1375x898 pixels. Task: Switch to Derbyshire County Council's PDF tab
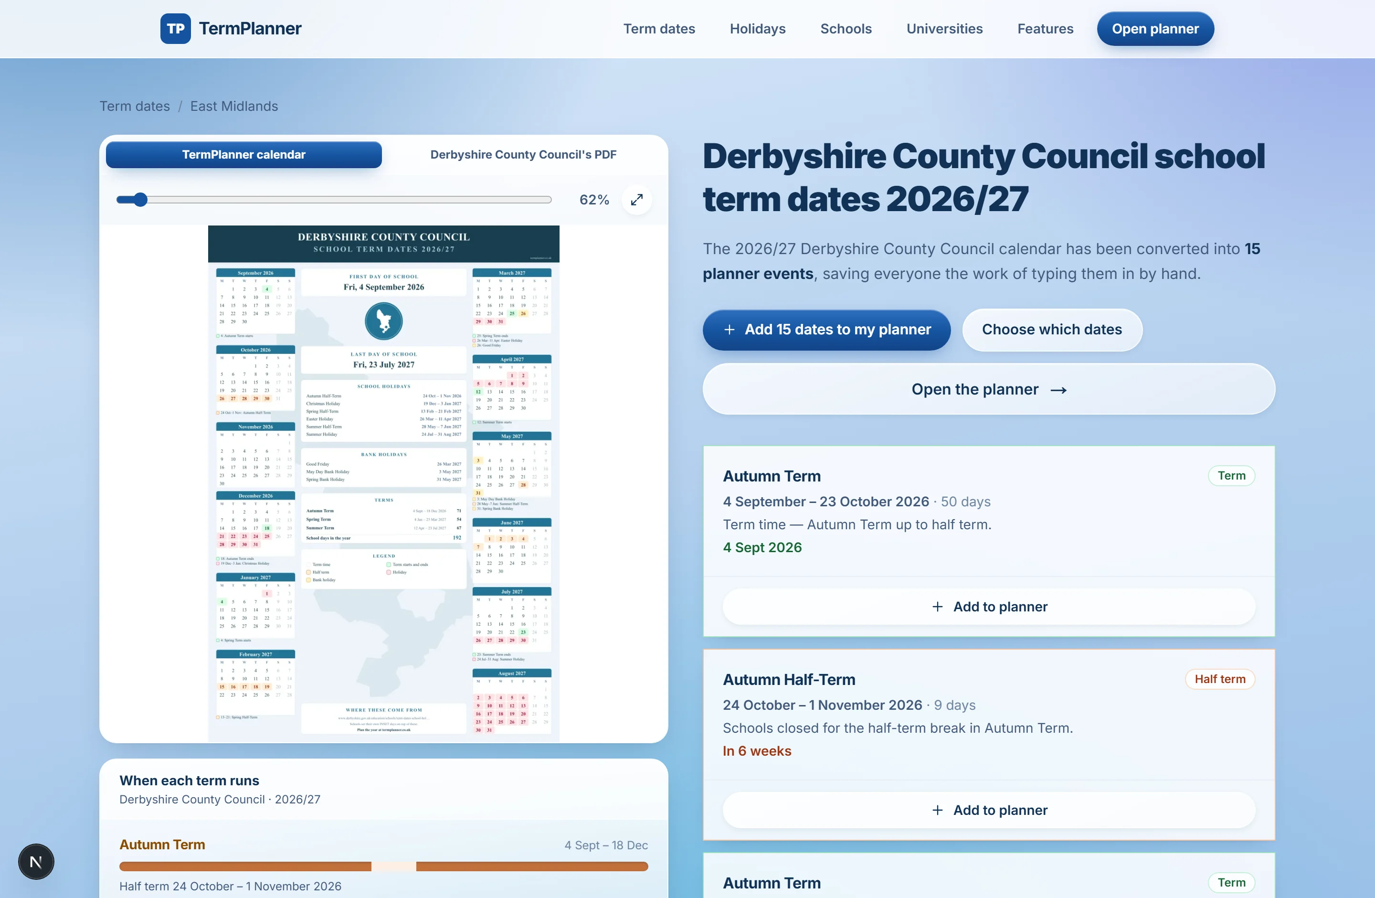(x=523, y=154)
